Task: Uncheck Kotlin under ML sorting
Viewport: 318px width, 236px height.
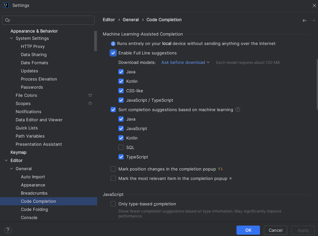Action: pos(121,138)
